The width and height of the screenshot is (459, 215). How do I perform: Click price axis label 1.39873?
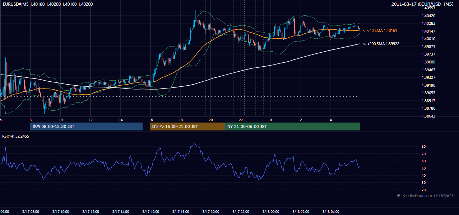tap(429, 47)
